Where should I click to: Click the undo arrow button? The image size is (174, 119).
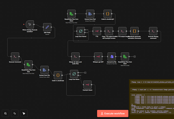[15, 113]
